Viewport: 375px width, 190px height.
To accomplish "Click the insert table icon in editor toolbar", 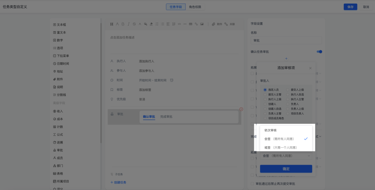I will point(191,24).
